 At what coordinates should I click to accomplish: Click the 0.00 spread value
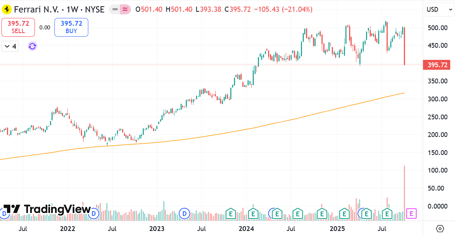45,27
